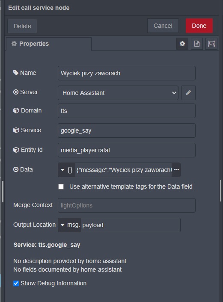Image resolution: width=223 pixels, height=302 pixels.
Task: Expand Data editor with three-dots button
Action: 176,170
